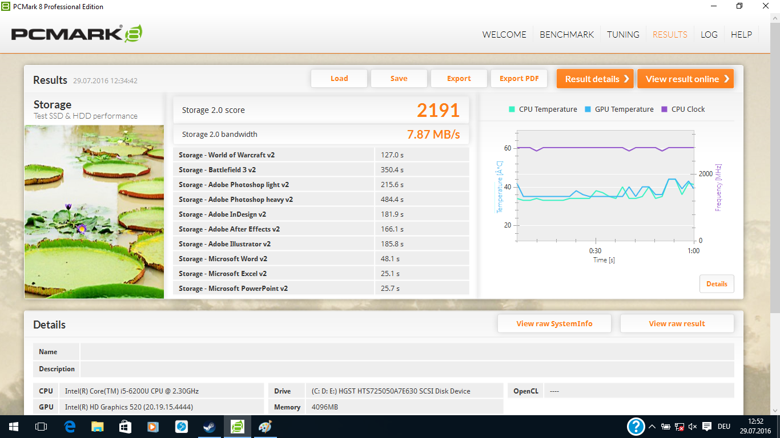Click the Description field in Details
780x438 pixels.
(x=407, y=369)
